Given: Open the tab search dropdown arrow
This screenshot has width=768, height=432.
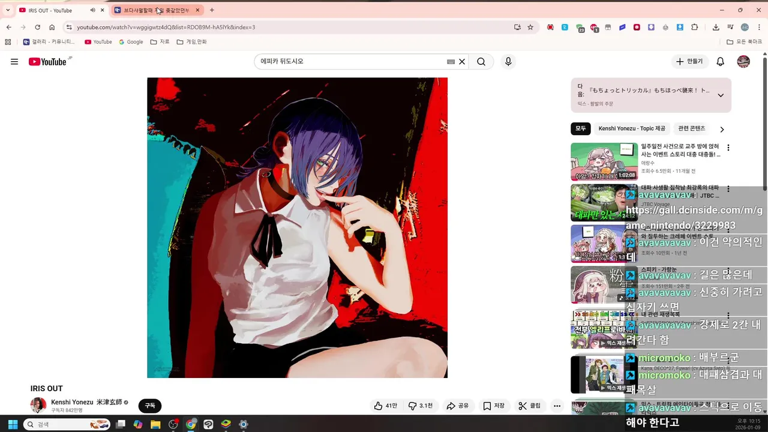Looking at the screenshot, I should click(8, 10).
